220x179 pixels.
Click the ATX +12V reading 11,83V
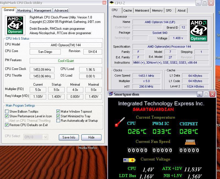point(193,169)
